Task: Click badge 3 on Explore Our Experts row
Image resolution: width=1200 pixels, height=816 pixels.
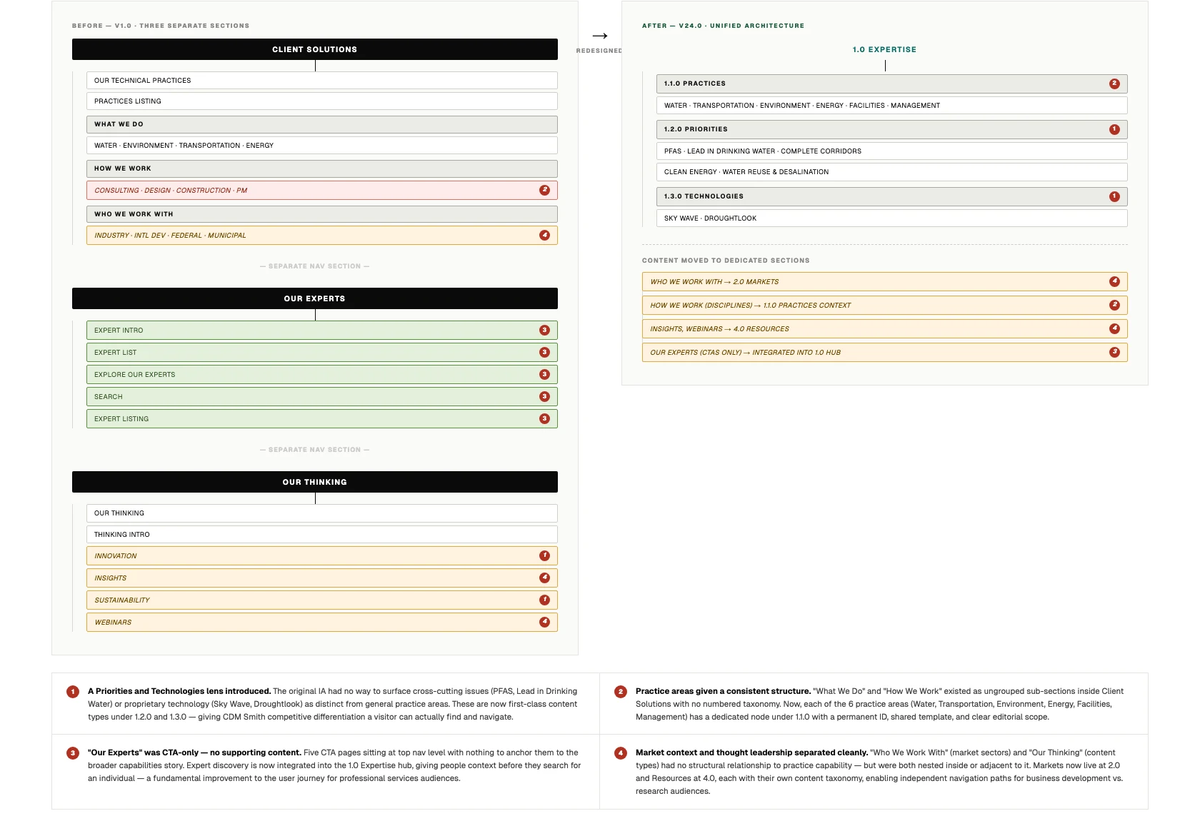Action: (x=544, y=374)
